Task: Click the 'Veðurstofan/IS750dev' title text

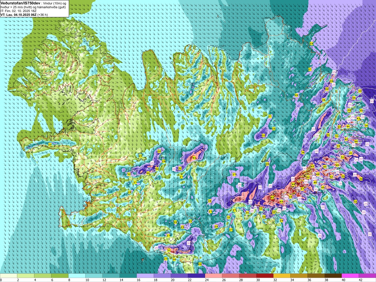Action: [x=20, y=3]
